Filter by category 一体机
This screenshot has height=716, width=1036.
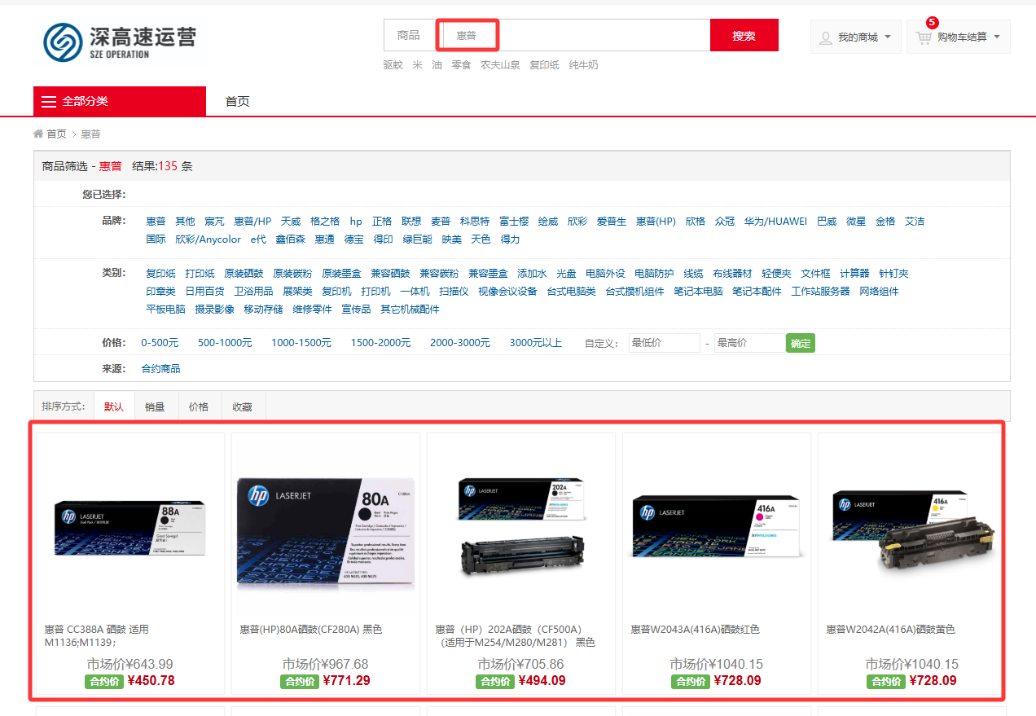(415, 292)
